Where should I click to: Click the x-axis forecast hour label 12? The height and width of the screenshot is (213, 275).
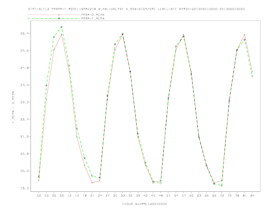(69, 196)
